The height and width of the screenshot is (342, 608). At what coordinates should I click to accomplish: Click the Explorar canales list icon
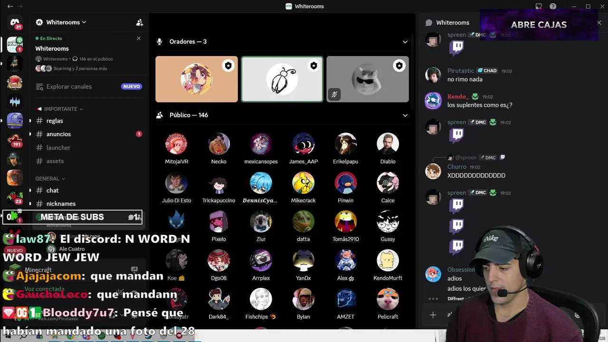pyautogui.click(x=39, y=86)
